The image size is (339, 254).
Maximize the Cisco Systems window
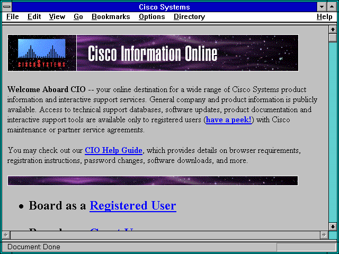click(332, 7)
